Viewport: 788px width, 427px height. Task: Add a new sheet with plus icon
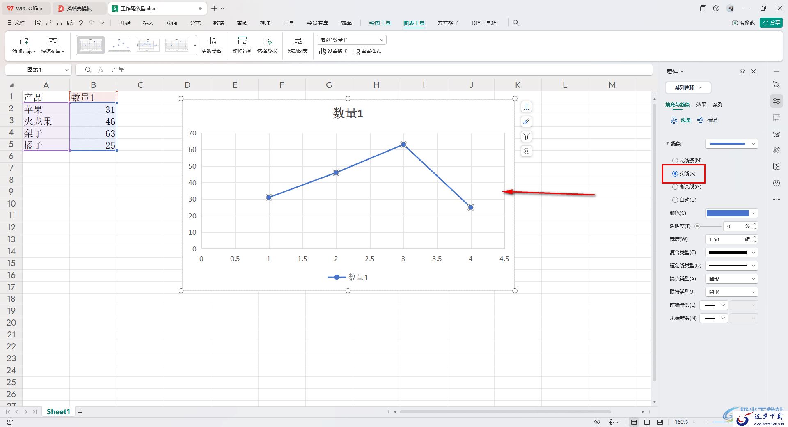click(x=80, y=412)
